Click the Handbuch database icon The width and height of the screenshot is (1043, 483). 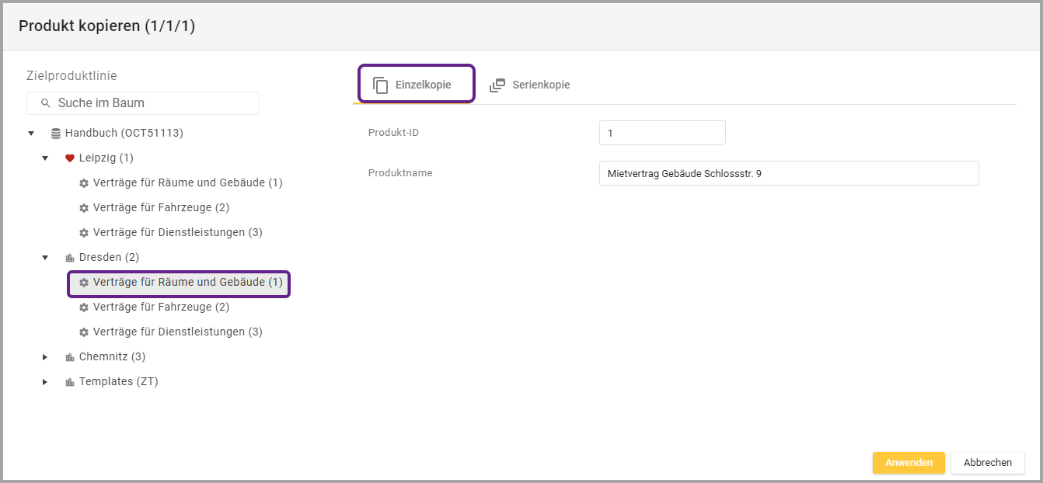pos(56,134)
